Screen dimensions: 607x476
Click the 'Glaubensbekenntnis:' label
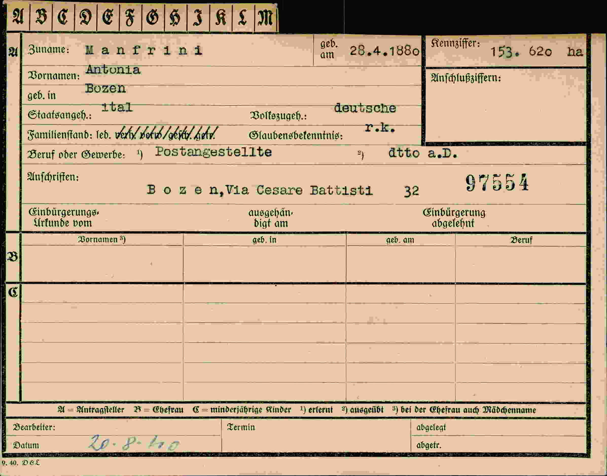pos(295,135)
